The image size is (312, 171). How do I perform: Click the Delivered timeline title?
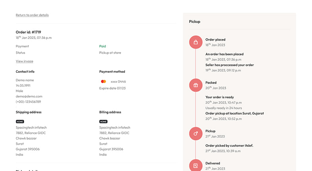tap(213, 163)
